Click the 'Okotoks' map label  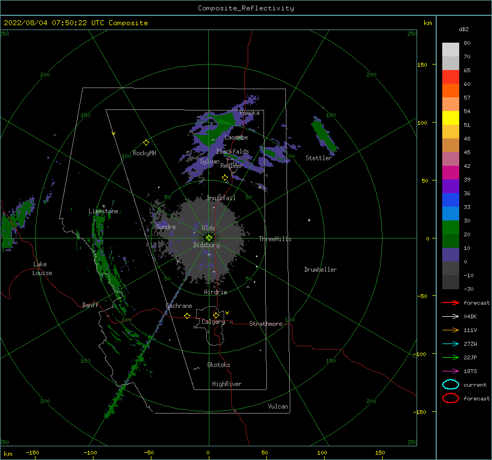click(219, 364)
